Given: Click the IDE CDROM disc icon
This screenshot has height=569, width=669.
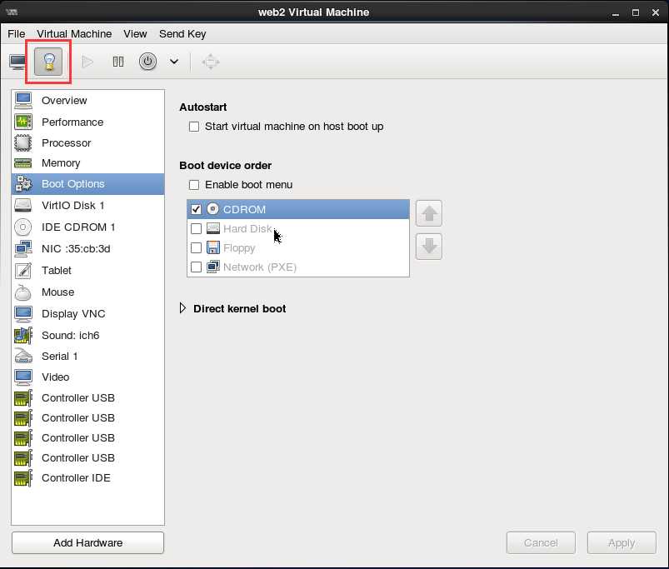Looking at the screenshot, I should (23, 227).
